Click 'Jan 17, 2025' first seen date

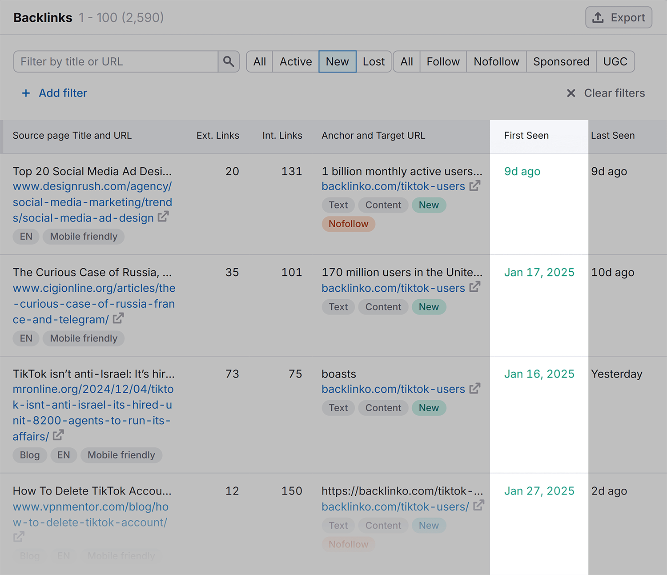(539, 272)
